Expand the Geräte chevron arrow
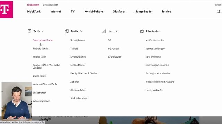Viewport: 222px width, 124px height. [x=81, y=31]
